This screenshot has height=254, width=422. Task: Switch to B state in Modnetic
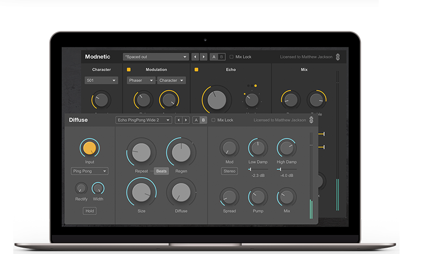tap(222, 57)
